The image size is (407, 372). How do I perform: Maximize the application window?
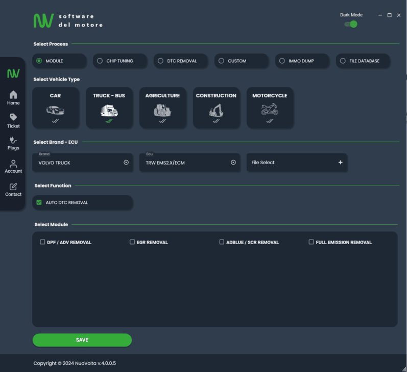tap(389, 15)
